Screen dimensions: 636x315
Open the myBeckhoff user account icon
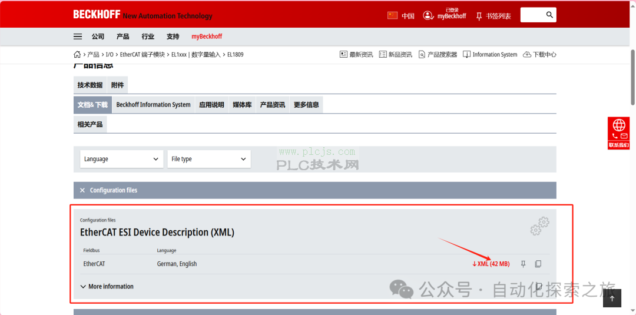coord(428,15)
